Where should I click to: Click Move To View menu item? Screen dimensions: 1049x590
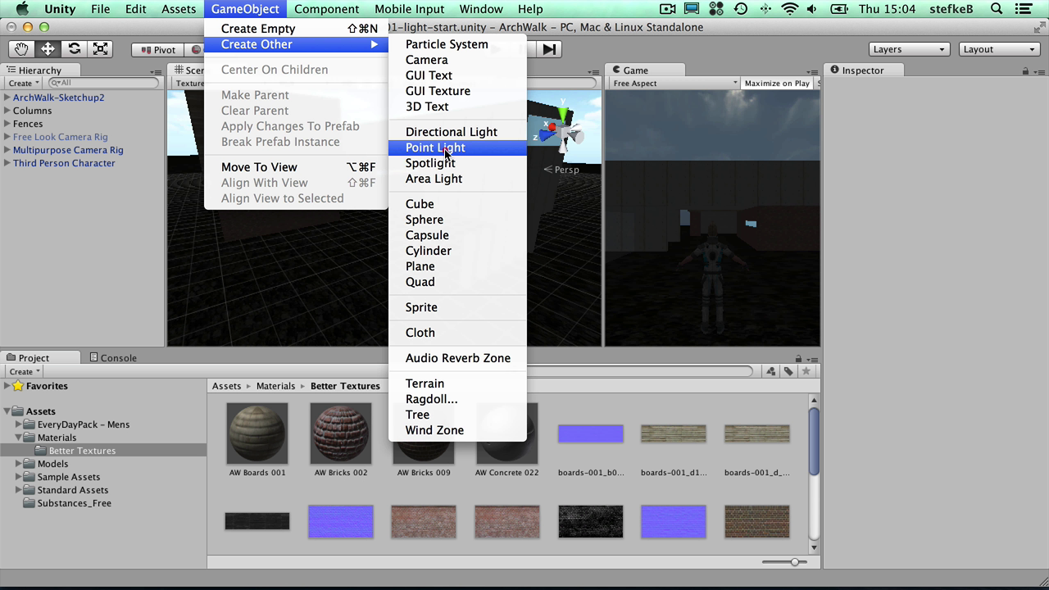tap(296, 167)
